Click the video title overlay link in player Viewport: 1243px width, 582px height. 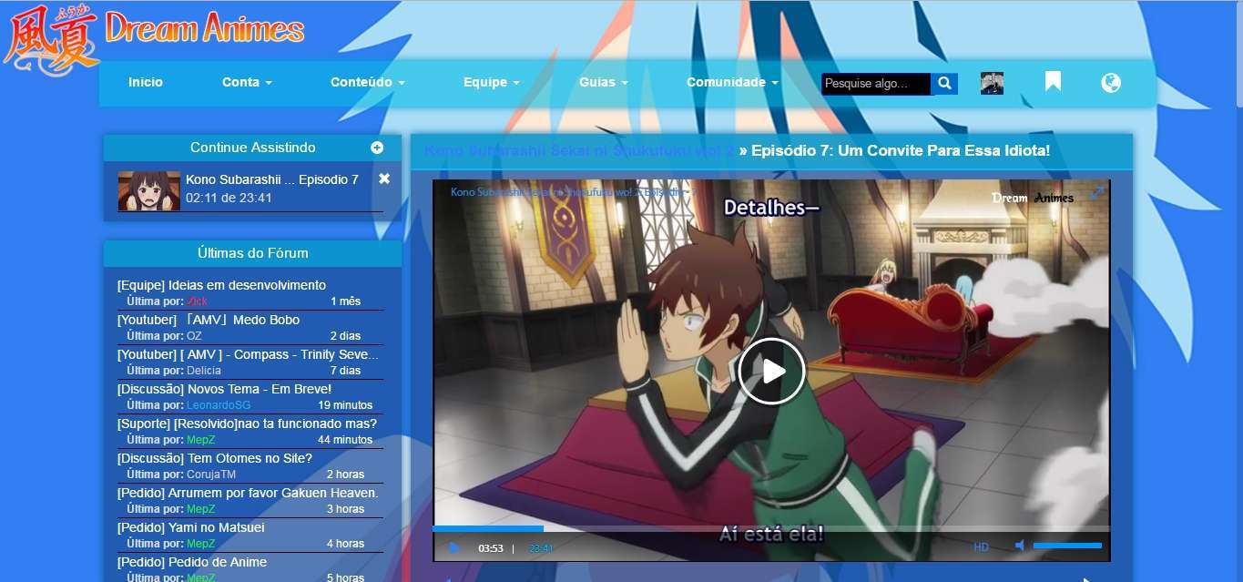point(574,192)
